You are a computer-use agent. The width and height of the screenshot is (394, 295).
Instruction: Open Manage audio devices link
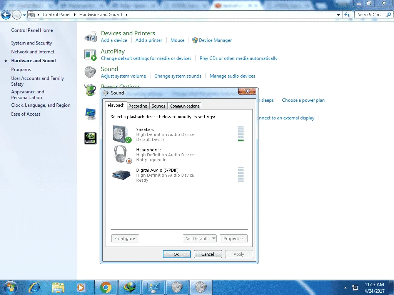[232, 76]
